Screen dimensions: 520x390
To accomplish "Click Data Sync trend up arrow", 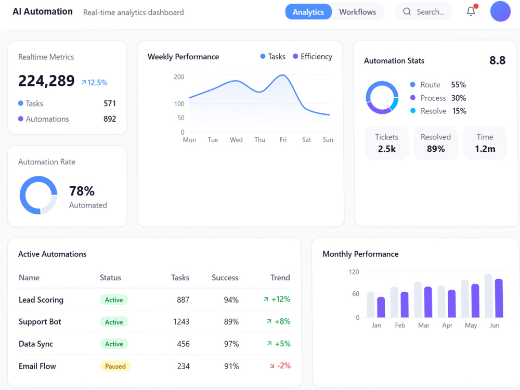I will [x=269, y=344].
